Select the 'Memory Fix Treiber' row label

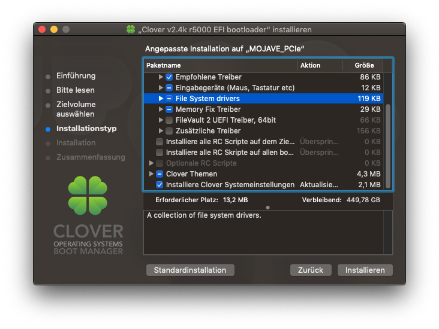click(208, 109)
